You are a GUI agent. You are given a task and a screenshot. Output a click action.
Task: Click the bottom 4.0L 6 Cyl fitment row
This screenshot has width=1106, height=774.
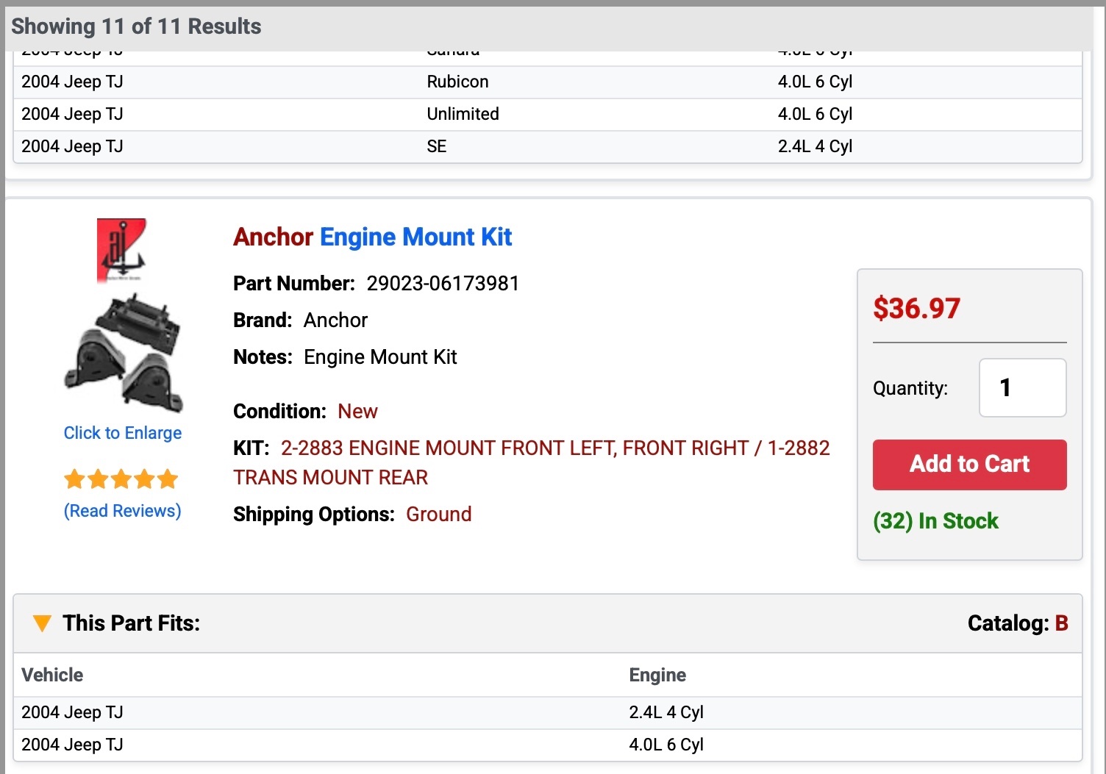(x=547, y=745)
